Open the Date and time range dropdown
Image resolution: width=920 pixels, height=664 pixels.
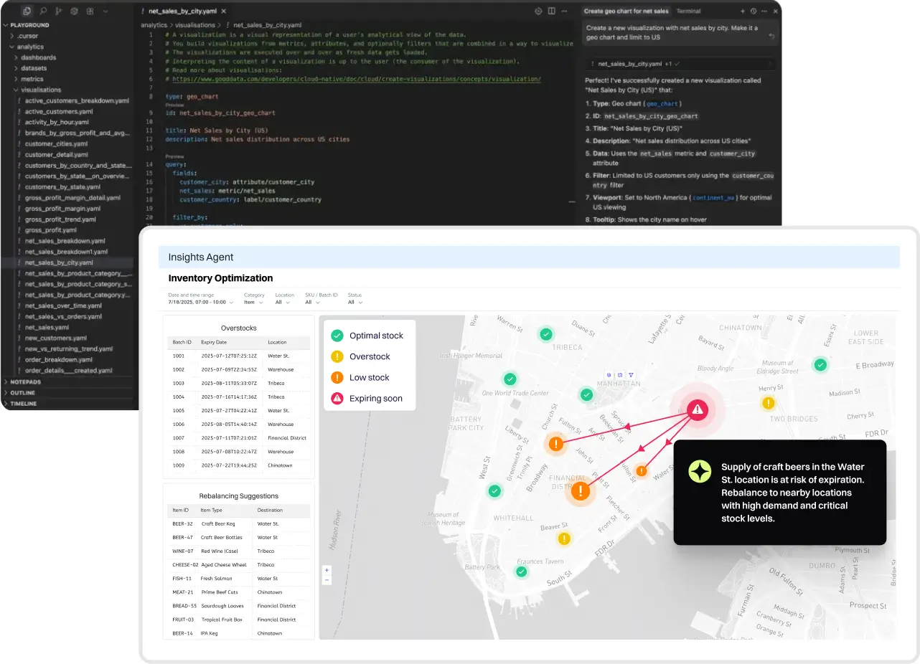[x=199, y=303]
